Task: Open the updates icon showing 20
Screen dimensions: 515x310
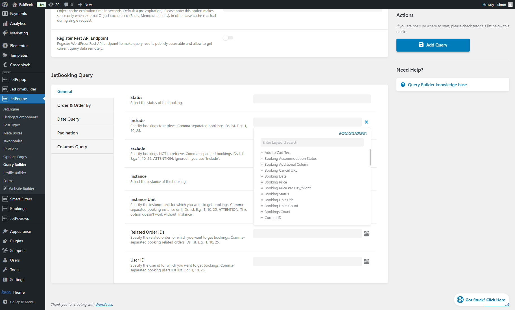Action: (51, 5)
